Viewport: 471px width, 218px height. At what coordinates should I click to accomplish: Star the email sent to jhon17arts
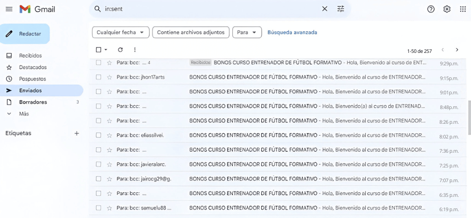109,77
